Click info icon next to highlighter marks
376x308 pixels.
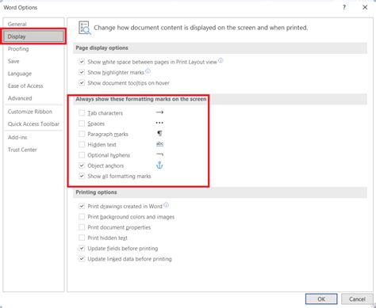[x=148, y=71]
